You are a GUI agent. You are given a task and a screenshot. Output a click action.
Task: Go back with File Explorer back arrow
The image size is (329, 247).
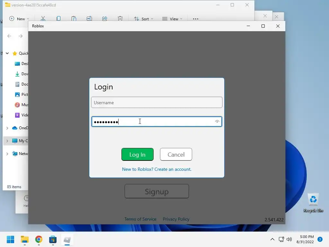[9, 36]
